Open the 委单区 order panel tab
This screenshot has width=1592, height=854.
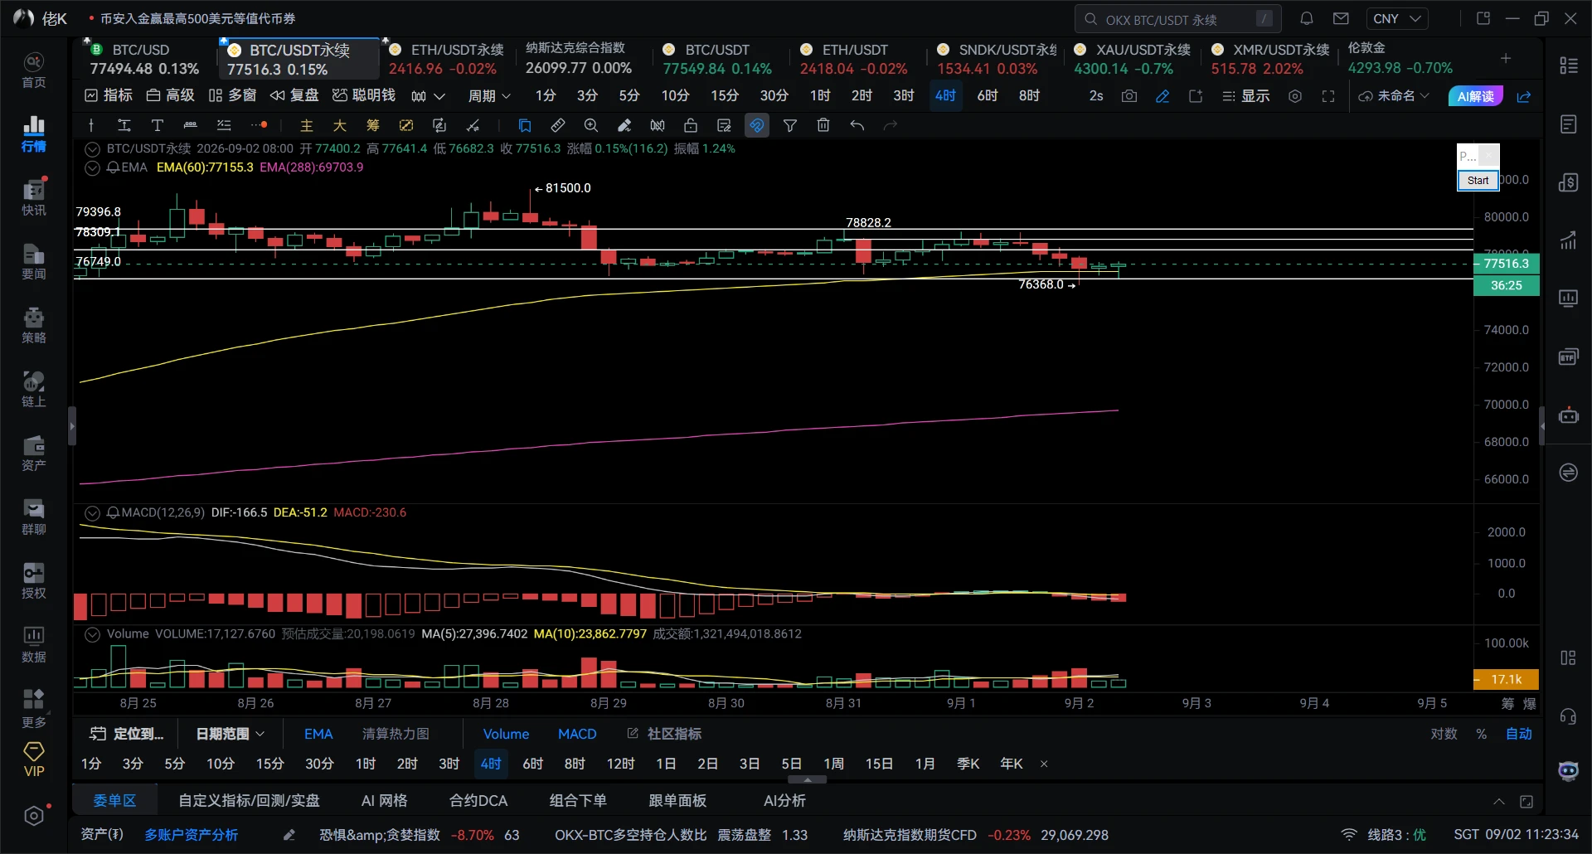(x=114, y=801)
